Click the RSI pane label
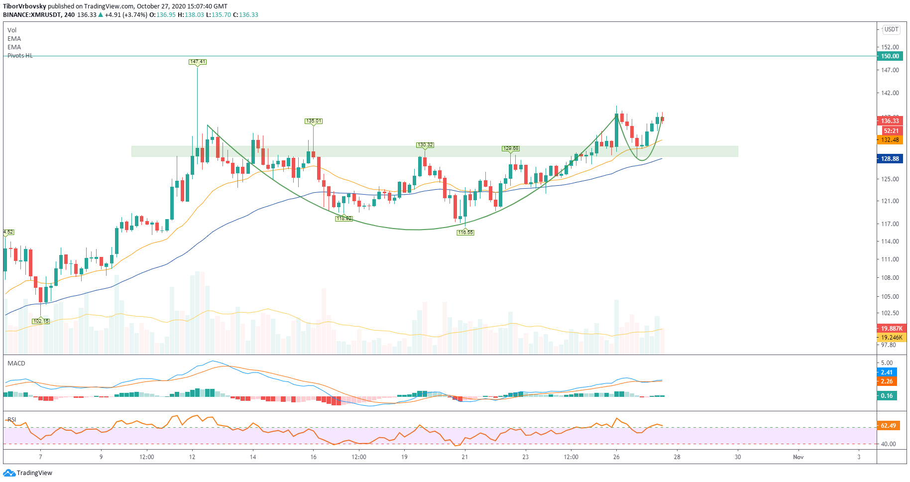The width and height of the screenshot is (910, 482). click(12, 420)
